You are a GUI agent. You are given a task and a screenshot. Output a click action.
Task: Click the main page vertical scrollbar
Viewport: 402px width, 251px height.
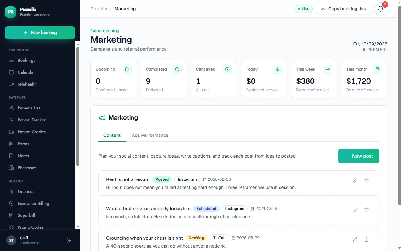pos(399,105)
